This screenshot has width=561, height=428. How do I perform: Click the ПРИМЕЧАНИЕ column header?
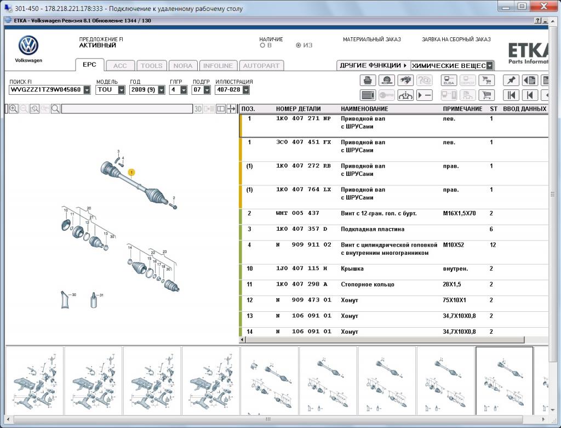point(462,109)
